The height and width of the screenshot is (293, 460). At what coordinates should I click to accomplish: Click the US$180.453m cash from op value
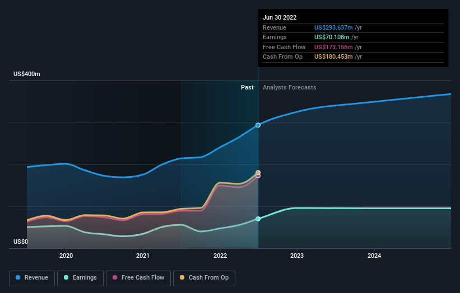(x=333, y=57)
